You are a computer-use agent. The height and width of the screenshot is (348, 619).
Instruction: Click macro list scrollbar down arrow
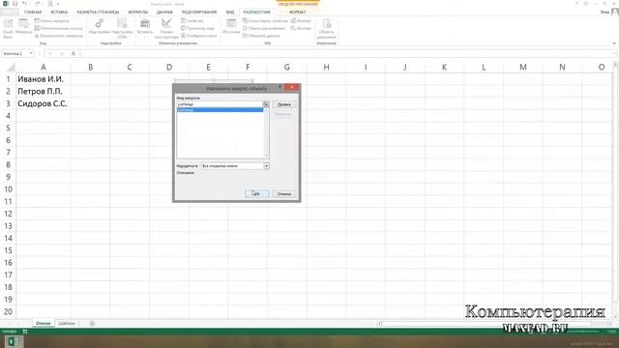click(266, 156)
